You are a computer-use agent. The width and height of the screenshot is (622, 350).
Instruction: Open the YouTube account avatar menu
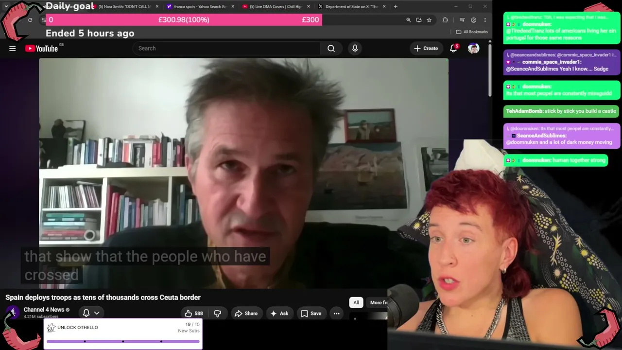pos(473,48)
